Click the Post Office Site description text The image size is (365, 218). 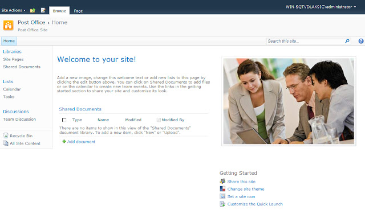click(x=33, y=30)
